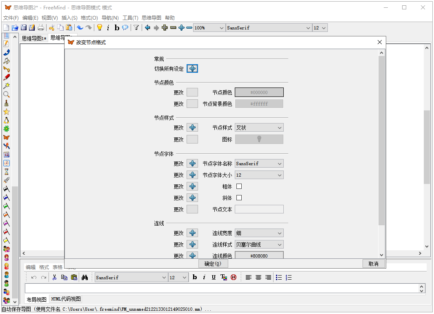The width and height of the screenshot is (434, 314).
Task: Switch to the HTML代码视图 tab
Action: click(66, 299)
